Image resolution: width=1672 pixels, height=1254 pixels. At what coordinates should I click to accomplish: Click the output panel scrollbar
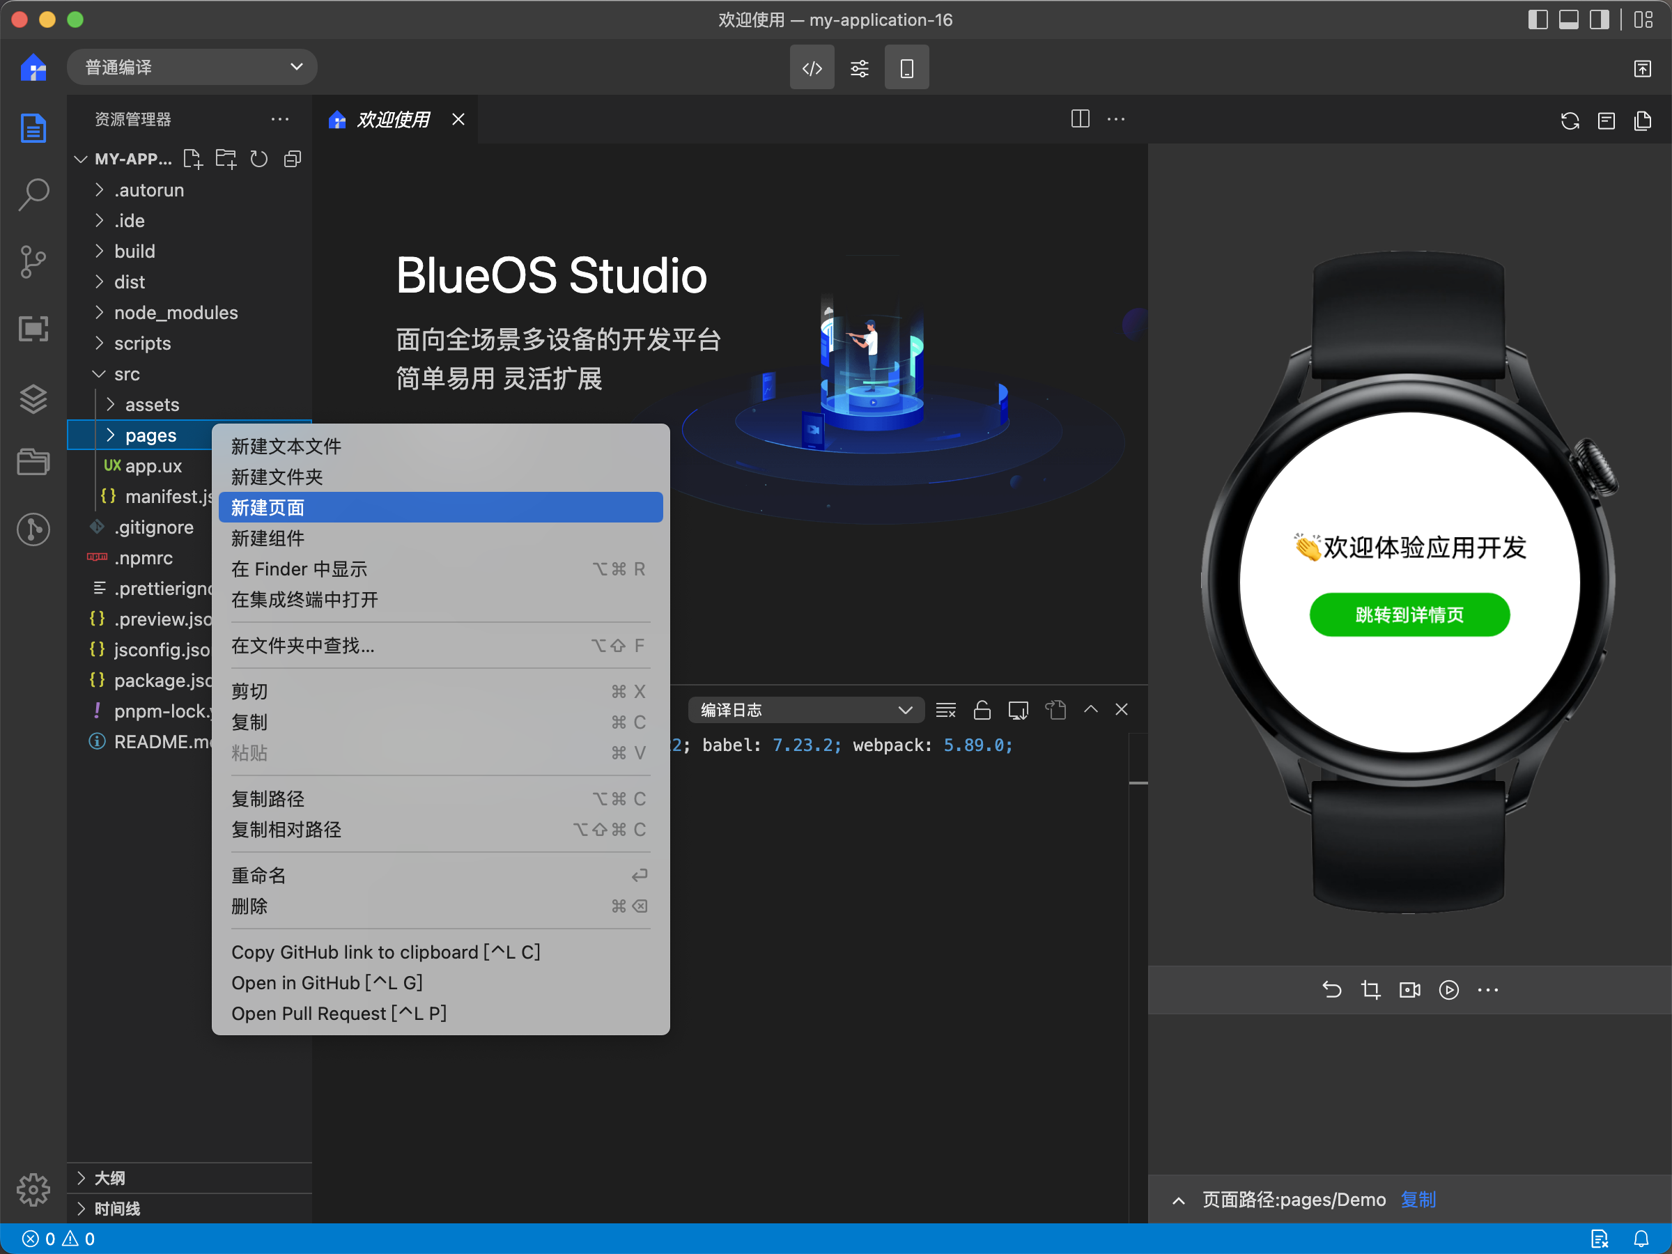[1138, 782]
